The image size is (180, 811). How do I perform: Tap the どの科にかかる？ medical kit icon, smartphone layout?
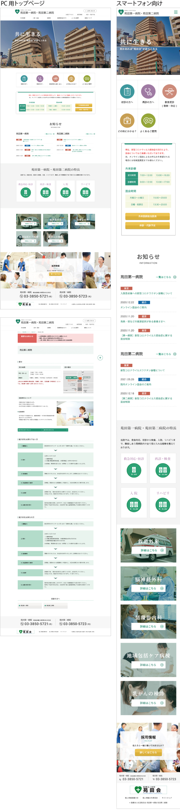point(127,120)
